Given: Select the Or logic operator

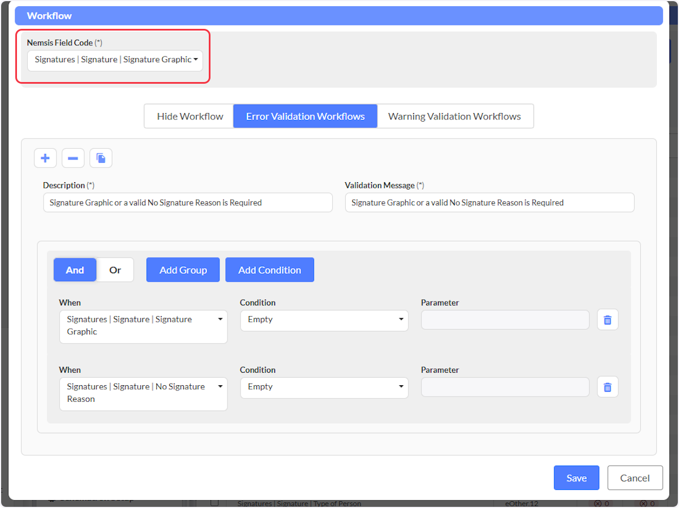Looking at the screenshot, I should click(115, 270).
